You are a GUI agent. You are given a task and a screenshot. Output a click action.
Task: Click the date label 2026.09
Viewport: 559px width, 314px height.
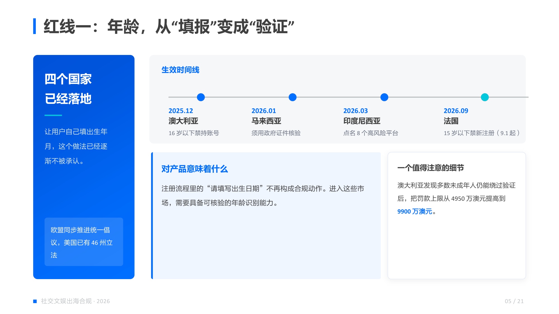[456, 111]
